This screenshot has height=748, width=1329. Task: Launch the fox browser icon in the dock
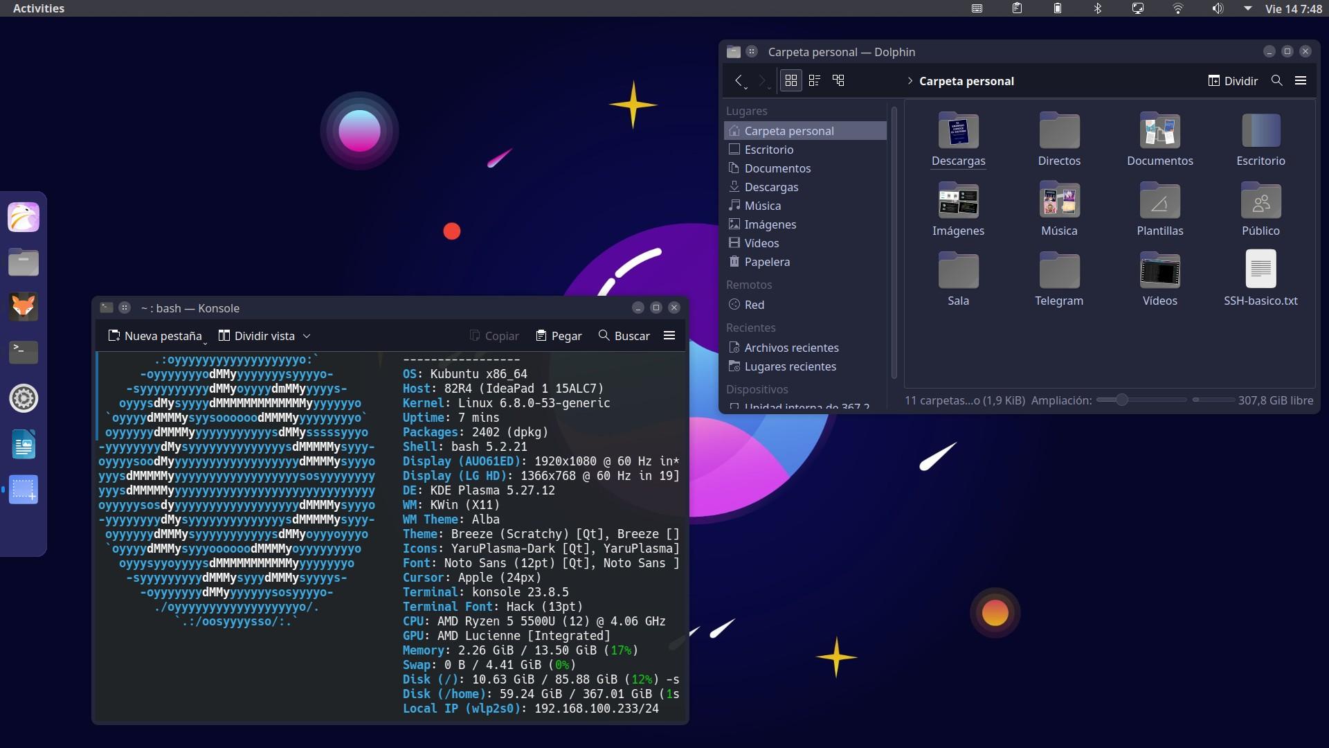tap(24, 307)
